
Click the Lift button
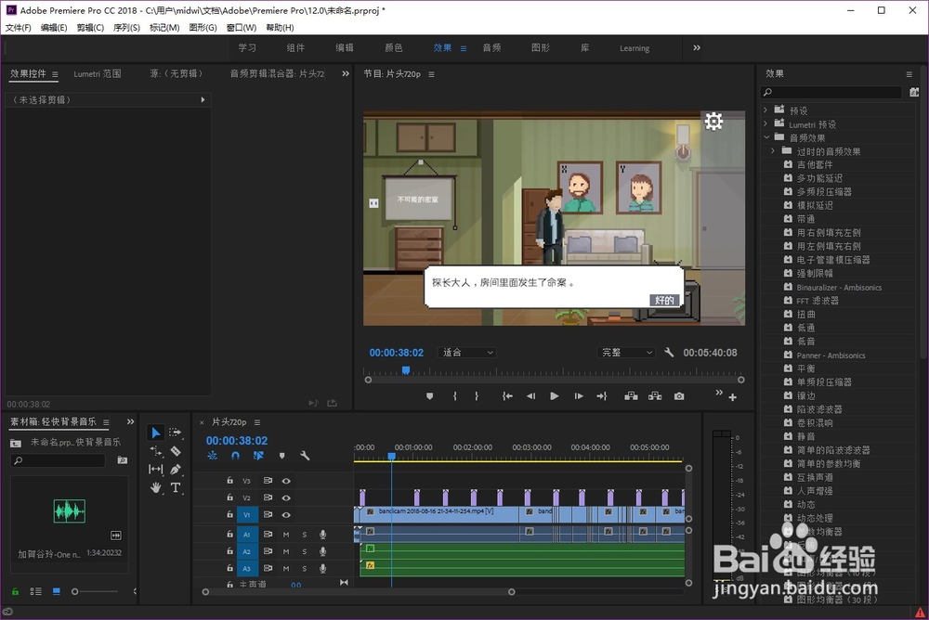click(x=631, y=396)
